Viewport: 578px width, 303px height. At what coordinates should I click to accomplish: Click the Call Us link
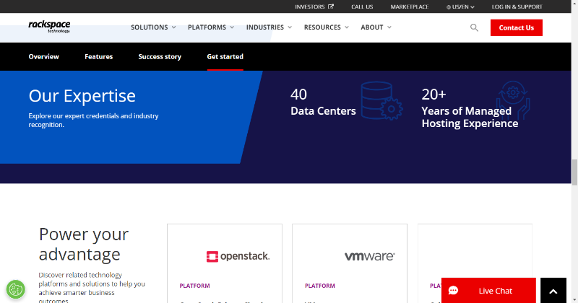(x=362, y=6)
